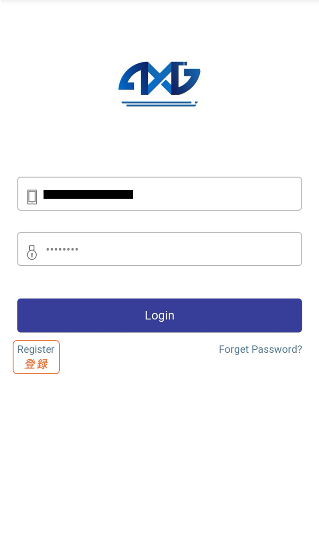Viewport: 319px width, 549px height.
Task: Click the phone icon in the first field
Action: pos(32,197)
